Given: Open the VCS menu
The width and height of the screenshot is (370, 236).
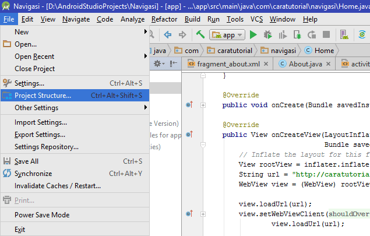Looking at the screenshot, I should point(257,19).
